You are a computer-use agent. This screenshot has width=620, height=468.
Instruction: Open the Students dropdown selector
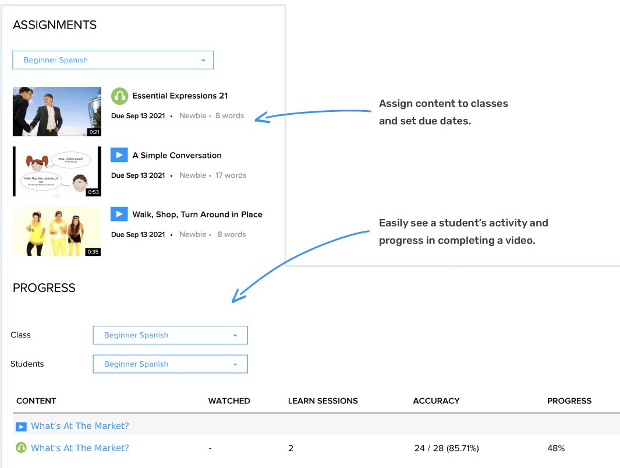(x=170, y=364)
